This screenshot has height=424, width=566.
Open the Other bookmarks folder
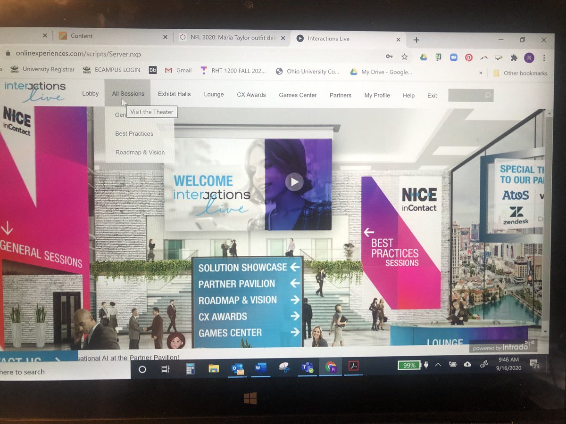(x=520, y=73)
